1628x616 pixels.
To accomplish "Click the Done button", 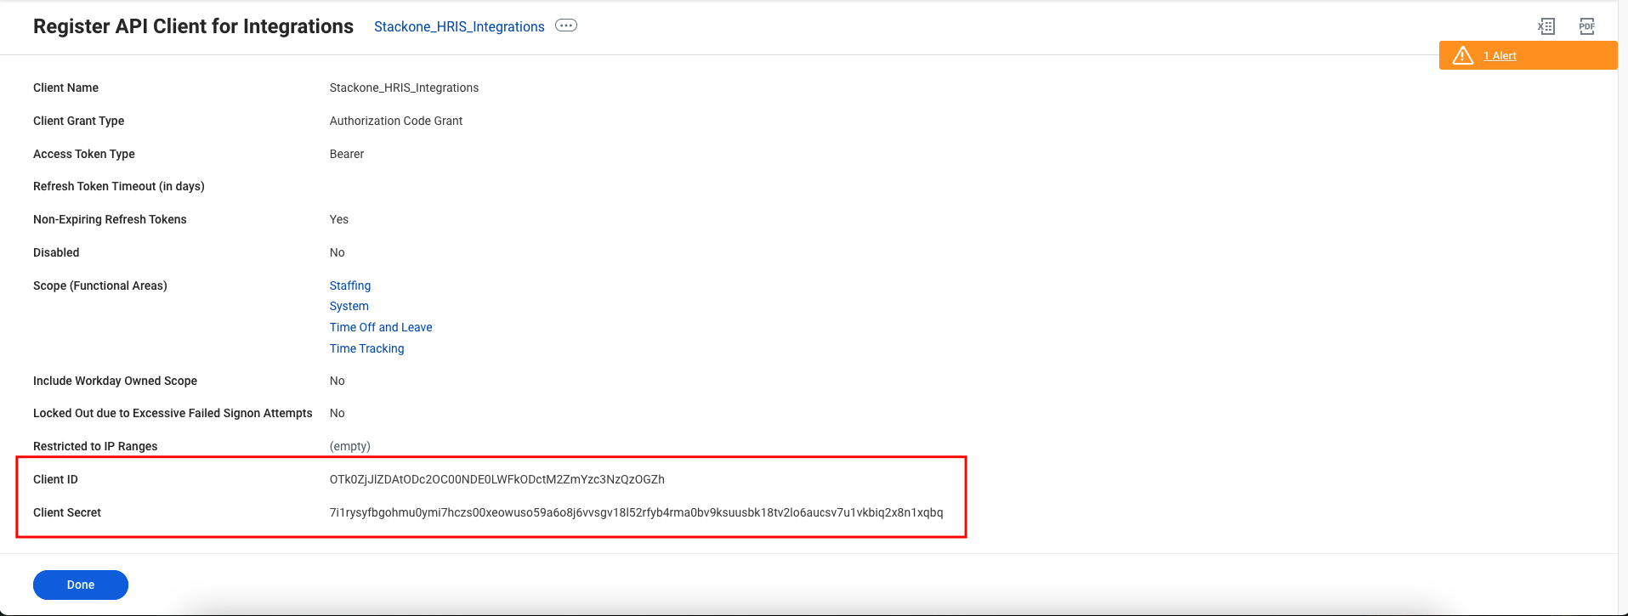I will [81, 585].
